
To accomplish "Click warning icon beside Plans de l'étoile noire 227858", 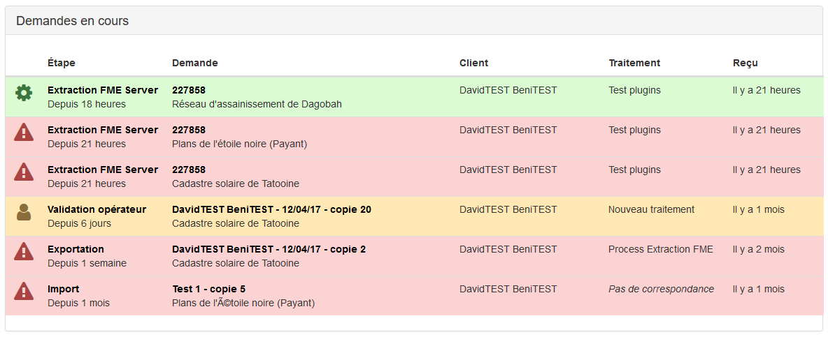I will 24,132.
